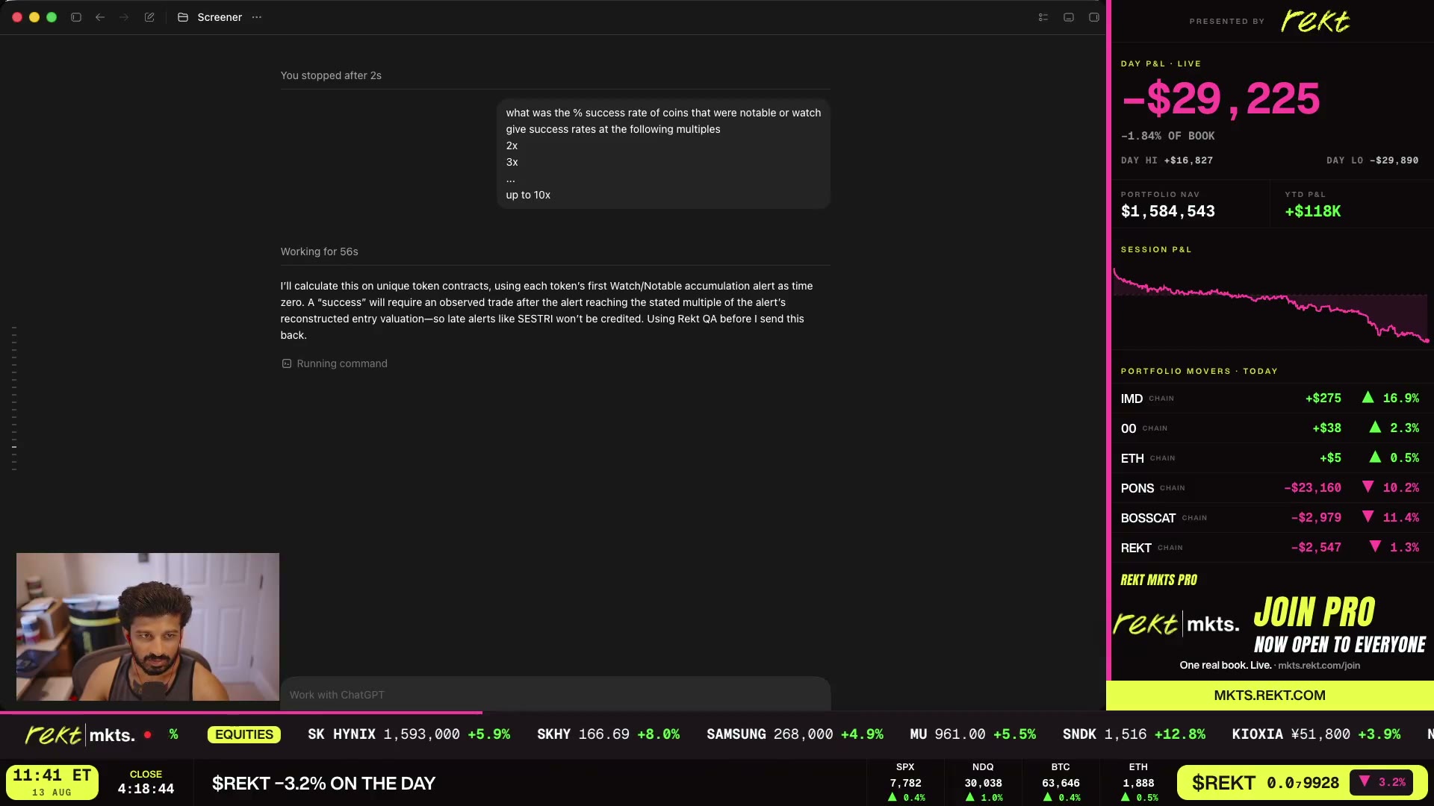Click the 00 chain mover row

tap(1270, 428)
